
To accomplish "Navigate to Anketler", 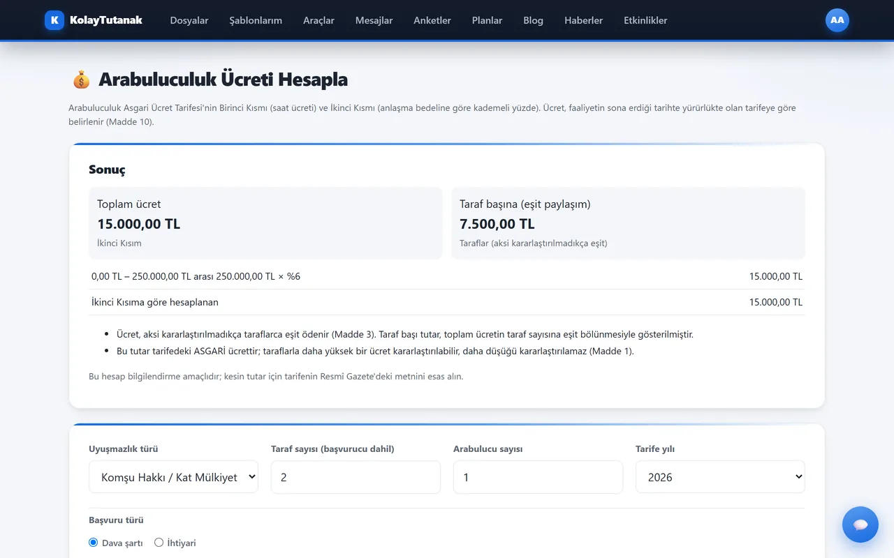I will coord(432,20).
